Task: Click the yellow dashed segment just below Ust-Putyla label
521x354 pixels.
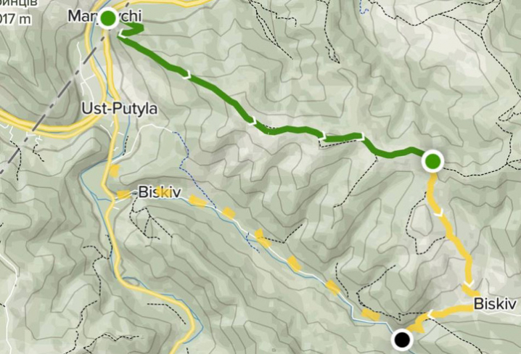Action: click(114, 171)
